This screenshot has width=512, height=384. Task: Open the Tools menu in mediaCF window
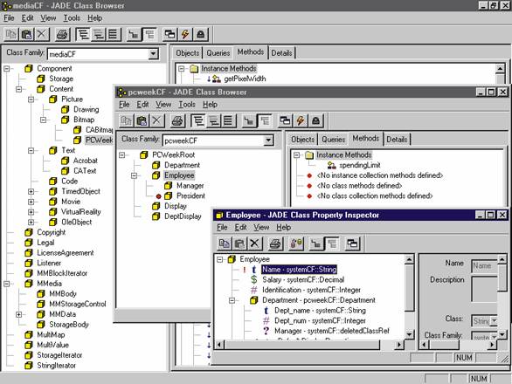72,18
